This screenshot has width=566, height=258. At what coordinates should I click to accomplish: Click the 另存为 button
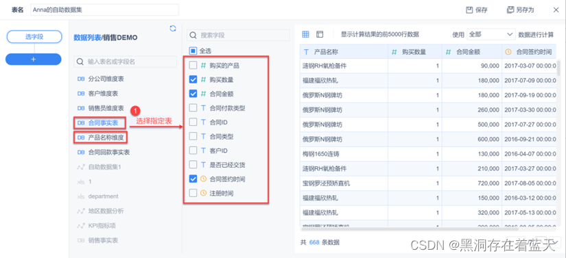tap(520, 10)
